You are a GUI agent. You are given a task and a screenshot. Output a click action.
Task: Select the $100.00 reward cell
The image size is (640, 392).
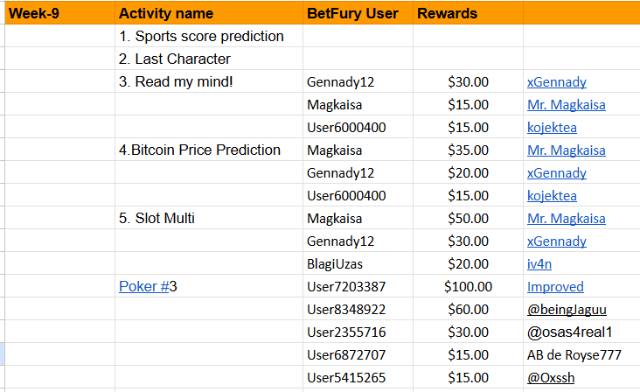(x=468, y=286)
